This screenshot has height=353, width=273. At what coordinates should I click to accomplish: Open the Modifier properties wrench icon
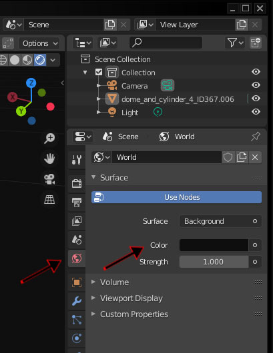tap(77, 301)
